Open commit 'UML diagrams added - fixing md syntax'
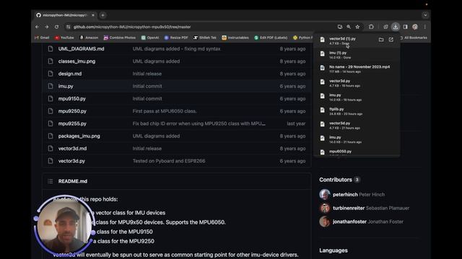 176,49
